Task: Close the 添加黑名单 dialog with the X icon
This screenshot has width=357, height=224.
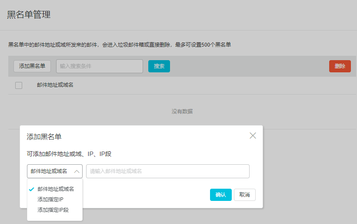Action: (x=253, y=136)
